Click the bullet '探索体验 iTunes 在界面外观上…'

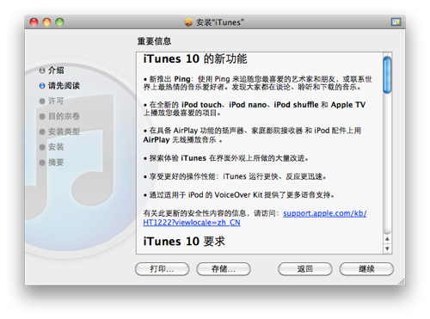pos(226,158)
